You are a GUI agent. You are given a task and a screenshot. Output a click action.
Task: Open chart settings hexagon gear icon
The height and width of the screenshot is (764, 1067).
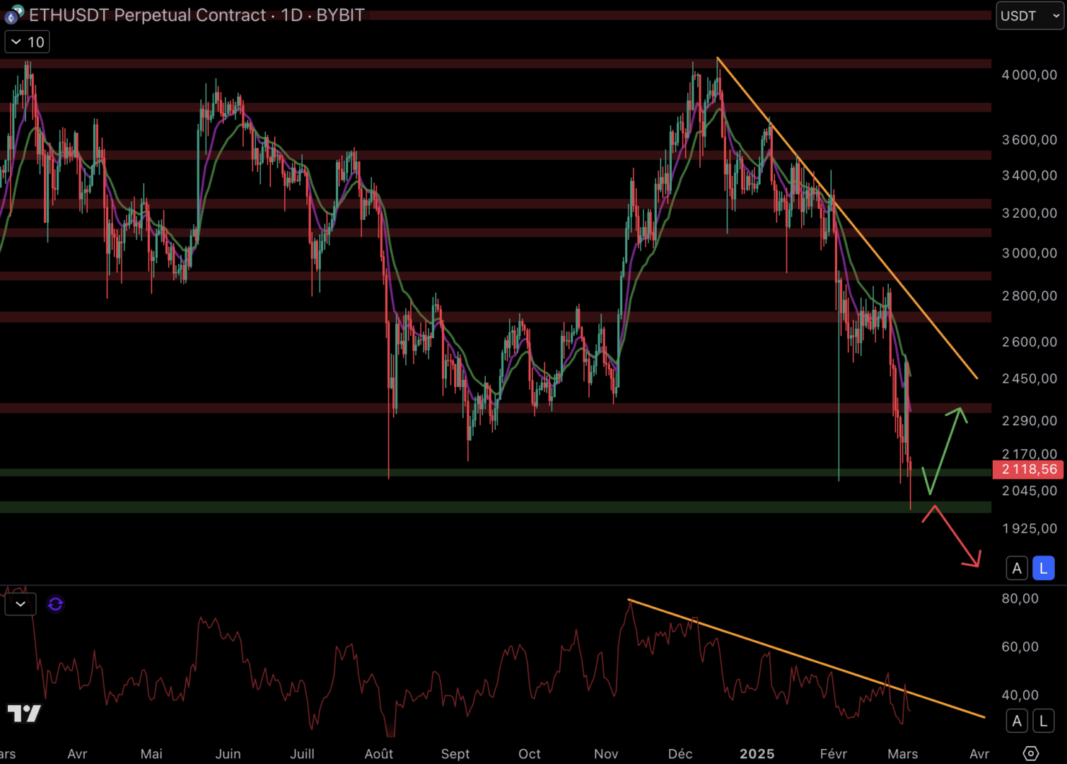click(1031, 753)
